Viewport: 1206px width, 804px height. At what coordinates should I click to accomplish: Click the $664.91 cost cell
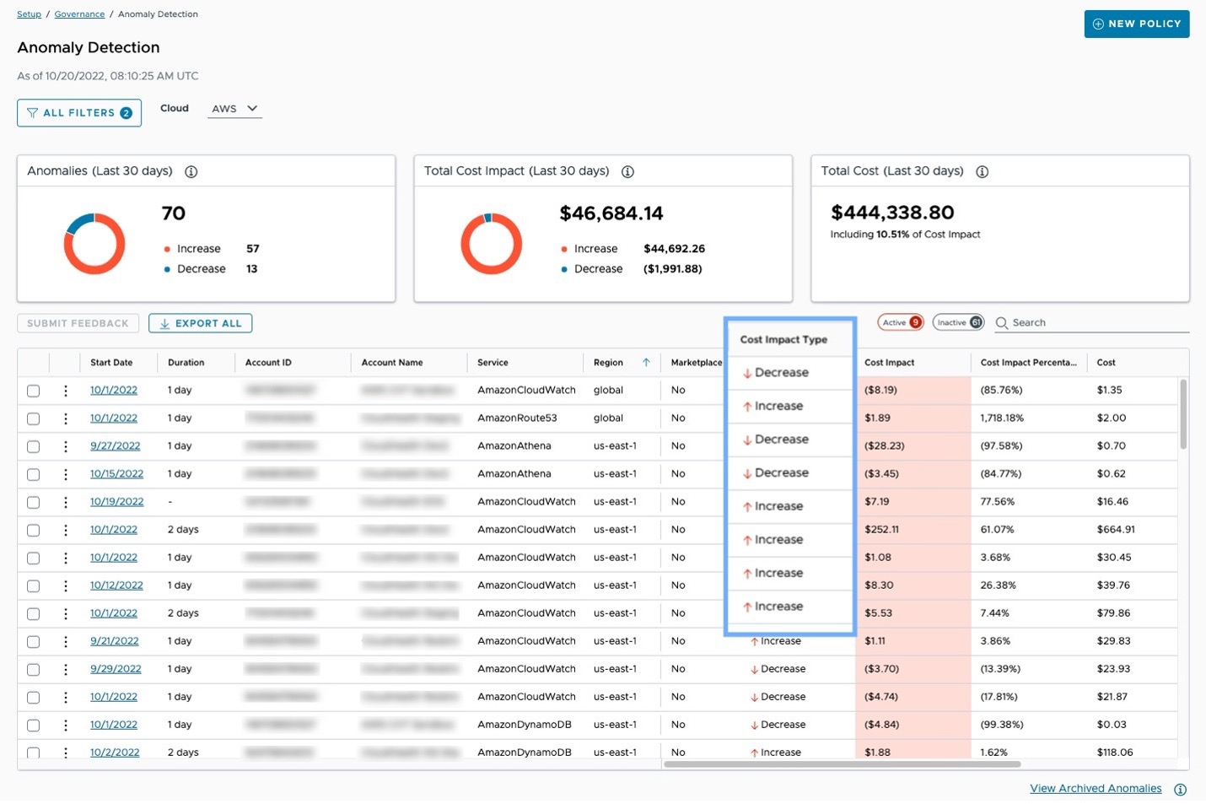click(1116, 530)
